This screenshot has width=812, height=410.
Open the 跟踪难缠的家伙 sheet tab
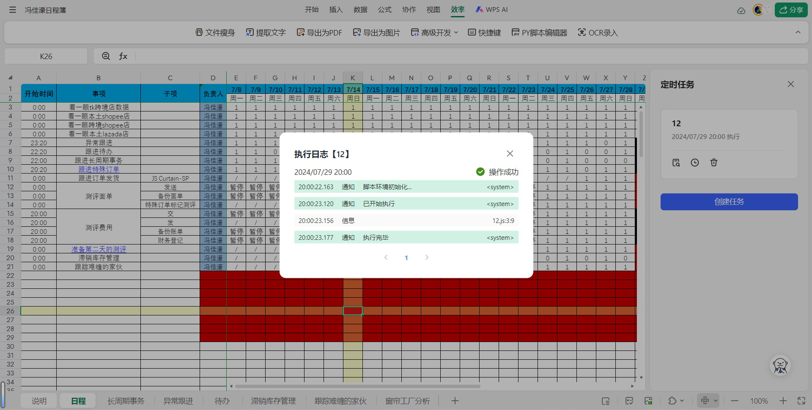coord(340,401)
